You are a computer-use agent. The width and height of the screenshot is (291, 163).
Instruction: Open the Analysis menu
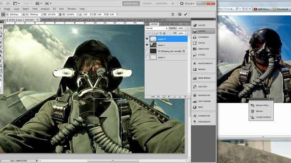pyautogui.click(x=45, y=9)
